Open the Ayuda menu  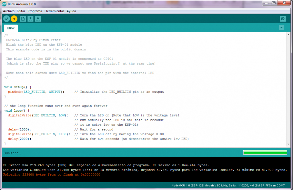click(x=71, y=11)
